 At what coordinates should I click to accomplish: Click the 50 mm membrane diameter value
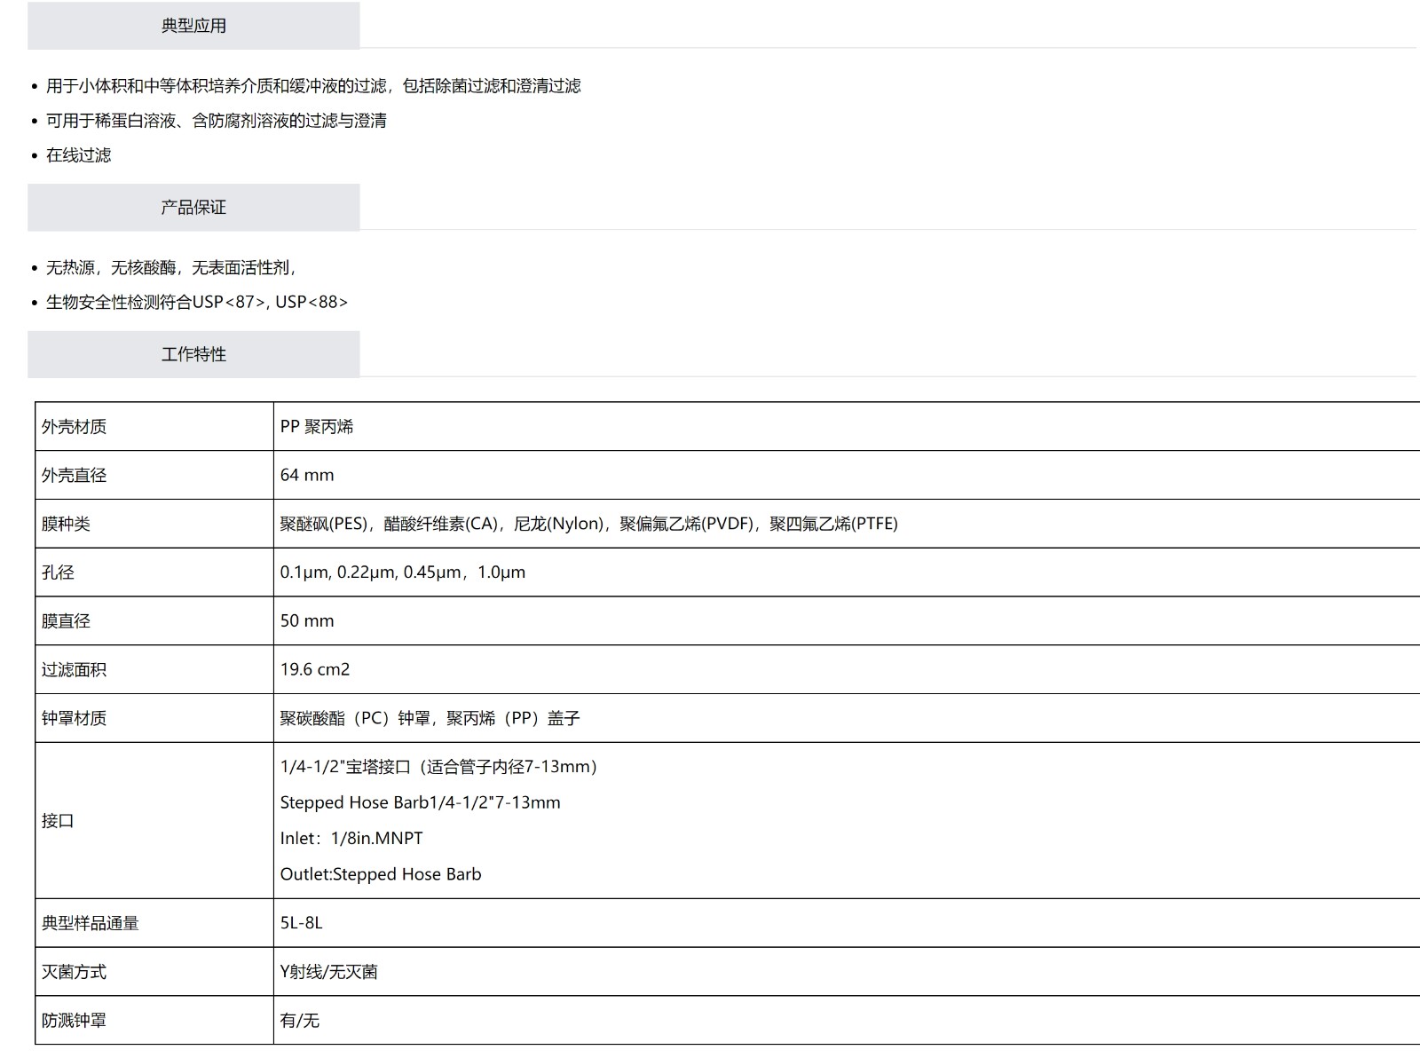307,621
